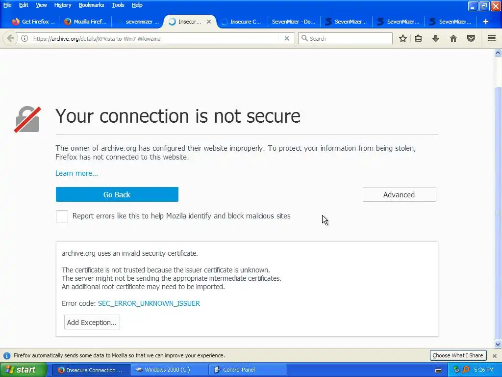502x377 pixels.
Task: Switch to Windows 2000 (C:) taskbar window
Action: coord(170,370)
